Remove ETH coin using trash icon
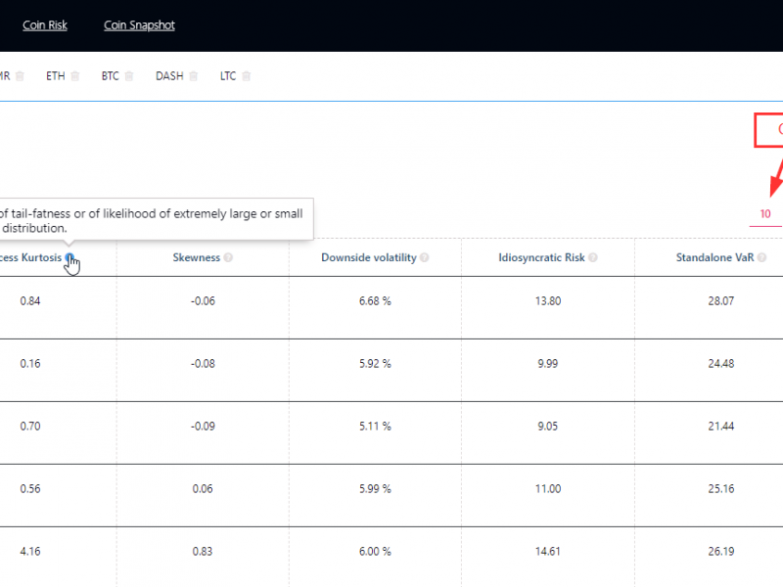 [75, 76]
